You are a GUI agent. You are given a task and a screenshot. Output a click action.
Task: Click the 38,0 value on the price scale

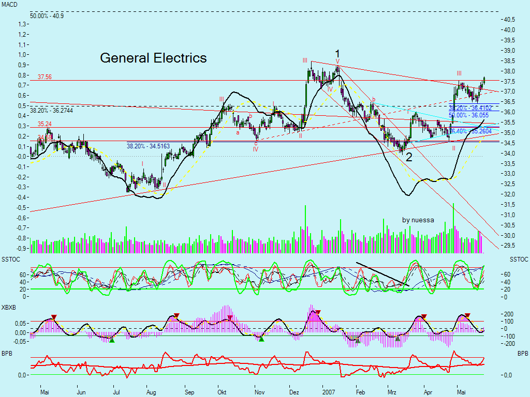[x=510, y=72]
